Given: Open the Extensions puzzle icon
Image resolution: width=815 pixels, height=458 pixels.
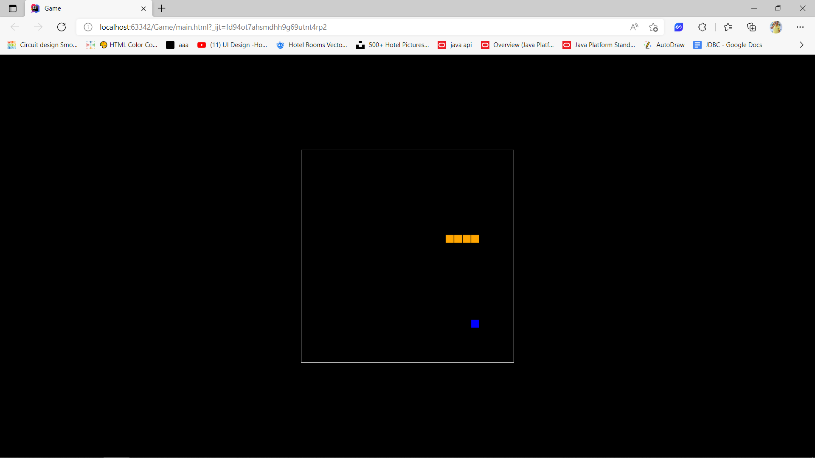Looking at the screenshot, I should click(x=702, y=27).
